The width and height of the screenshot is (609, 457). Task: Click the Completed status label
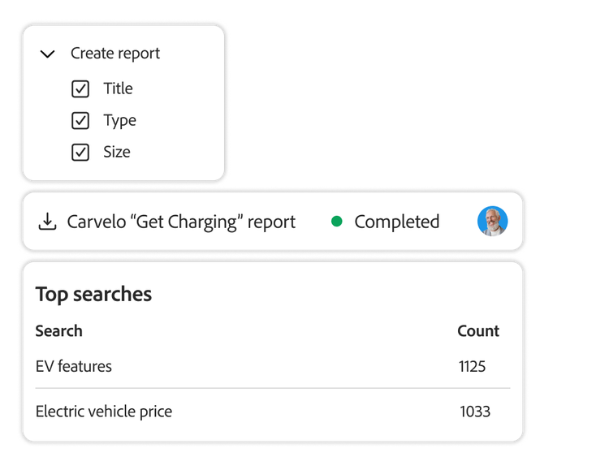(396, 222)
